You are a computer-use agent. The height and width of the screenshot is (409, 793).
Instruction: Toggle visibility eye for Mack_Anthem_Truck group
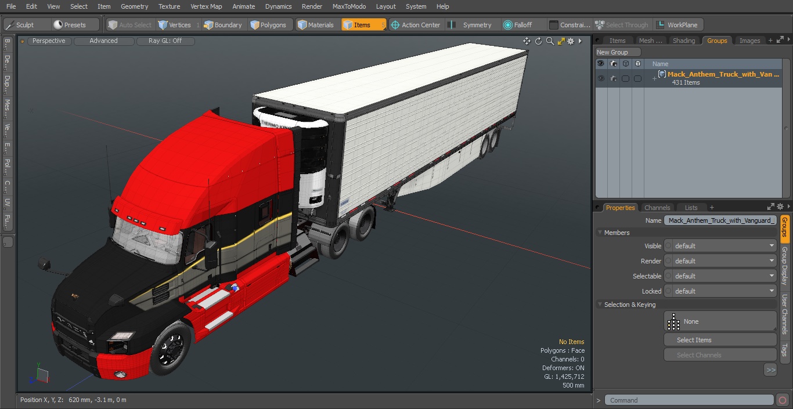[x=600, y=78]
